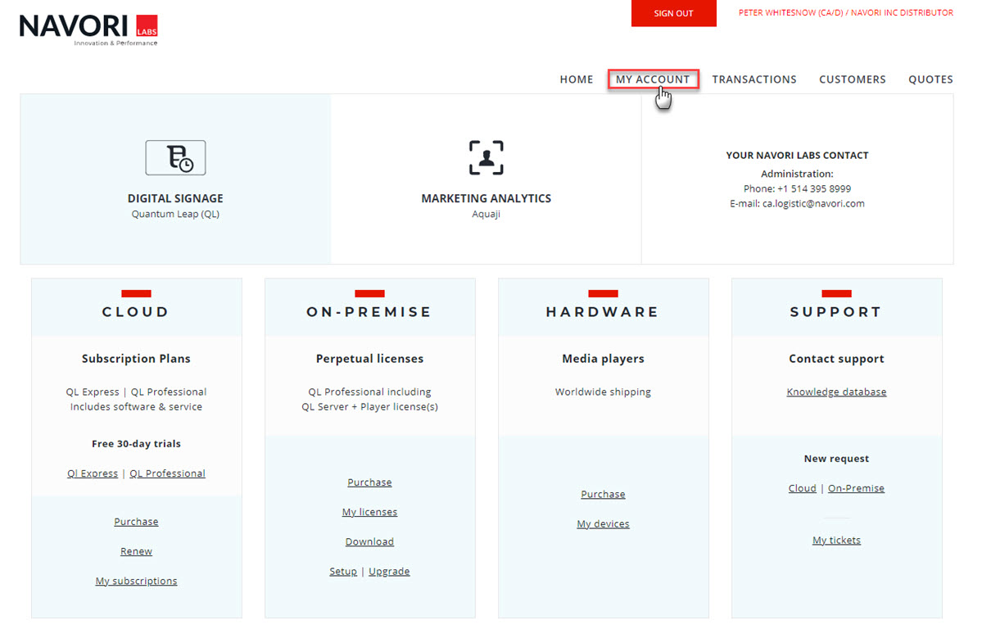Viewport: 982px width, 634px height.
Task: Click the Navori Labs logo
Action: (88, 29)
